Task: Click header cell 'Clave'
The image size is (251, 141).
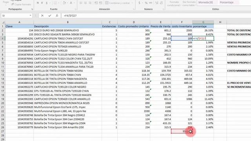Action: click(19, 26)
